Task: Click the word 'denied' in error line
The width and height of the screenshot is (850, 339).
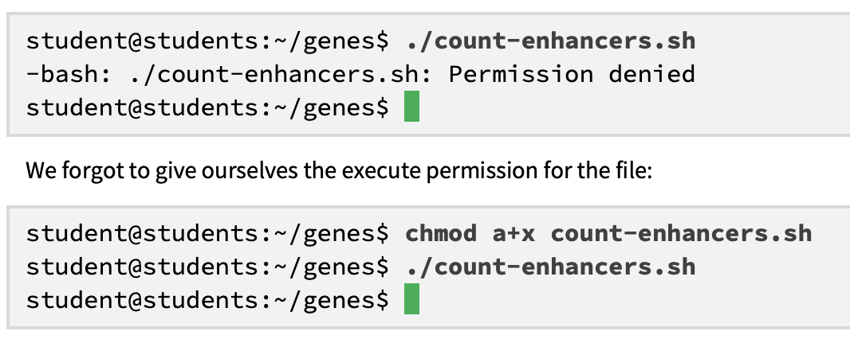Action: point(651,74)
